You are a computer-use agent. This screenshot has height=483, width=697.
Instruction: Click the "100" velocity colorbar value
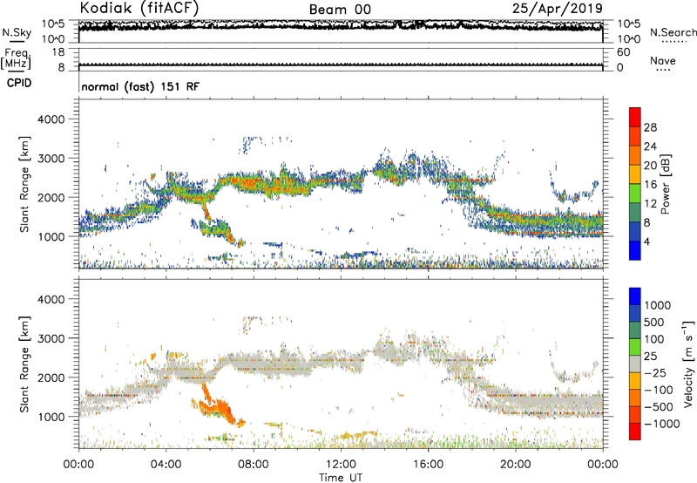click(x=654, y=339)
